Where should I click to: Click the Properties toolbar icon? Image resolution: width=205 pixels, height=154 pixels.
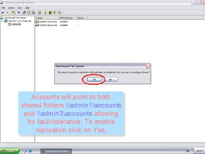24,13
